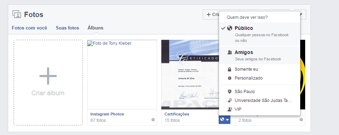Click the Instagram Photos settings gear
Image resolution: width=339 pixels, height=135 pixels.
pyautogui.click(x=153, y=120)
